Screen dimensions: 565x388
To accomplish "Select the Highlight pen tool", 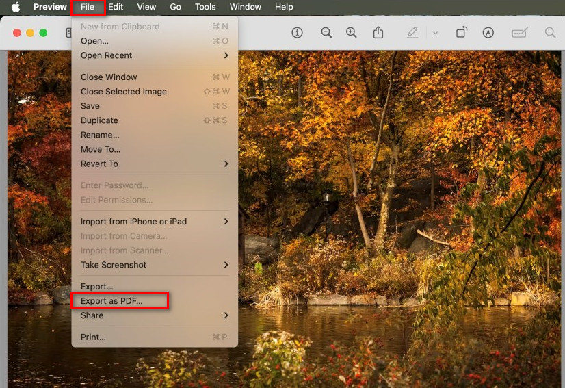I will click(x=412, y=33).
